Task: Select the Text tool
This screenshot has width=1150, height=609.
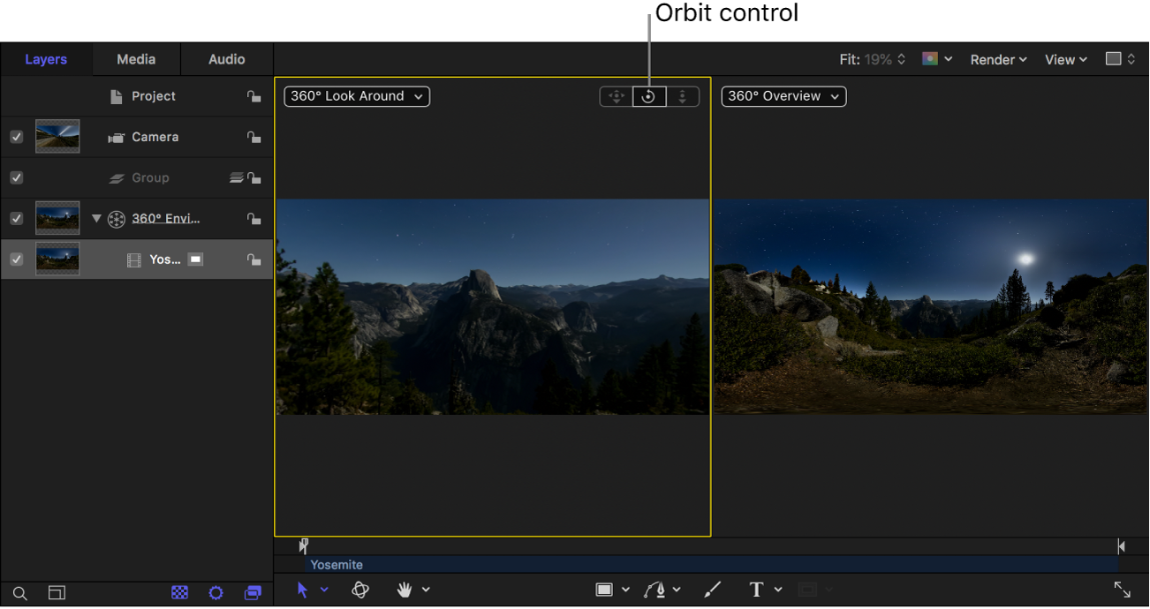Action: [x=756, y=590]
